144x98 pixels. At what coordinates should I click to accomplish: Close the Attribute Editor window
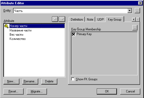140,3
